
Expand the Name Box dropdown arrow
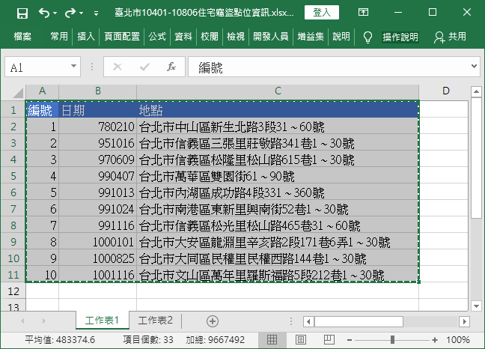pos(73,66)
